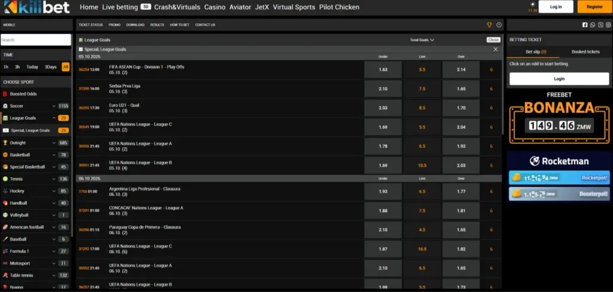The image size is (613, 292).
Task: Open the Freebet Bonanza banner
Action: coord(559,118)
